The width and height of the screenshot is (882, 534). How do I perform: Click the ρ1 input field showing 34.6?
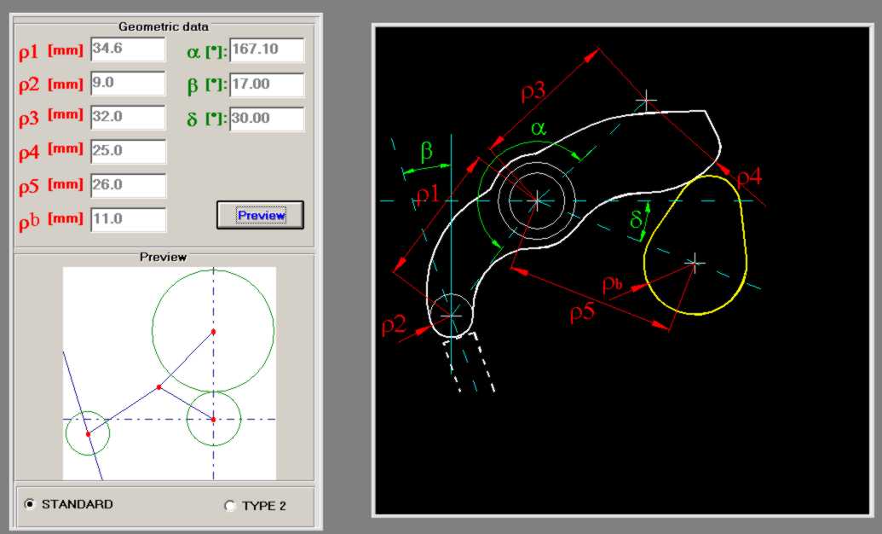[x=127, y=49]
